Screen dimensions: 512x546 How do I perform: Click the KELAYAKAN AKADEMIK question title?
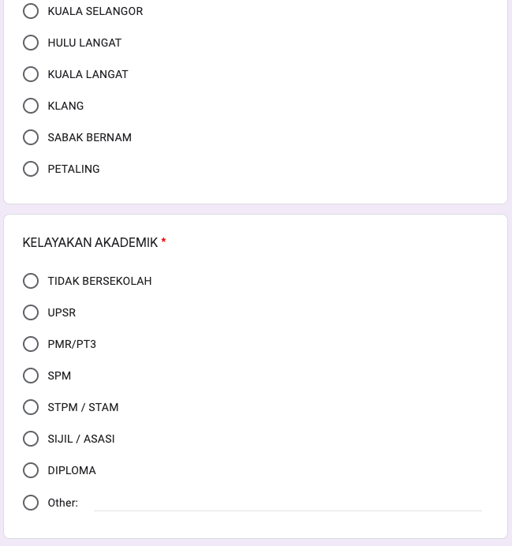pos(90,243)
